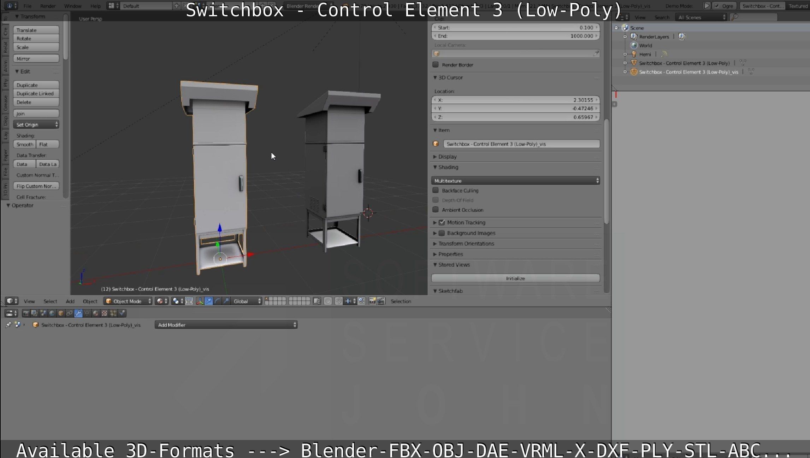Image resolution: width=810 pixels, height=458 pixels.
Task: Click the Translate button
Action: tap(36, 30)
